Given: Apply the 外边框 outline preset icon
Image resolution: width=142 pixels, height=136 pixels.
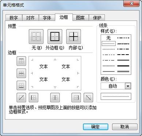Looking at the screenshot, I should tap(55, 37).
